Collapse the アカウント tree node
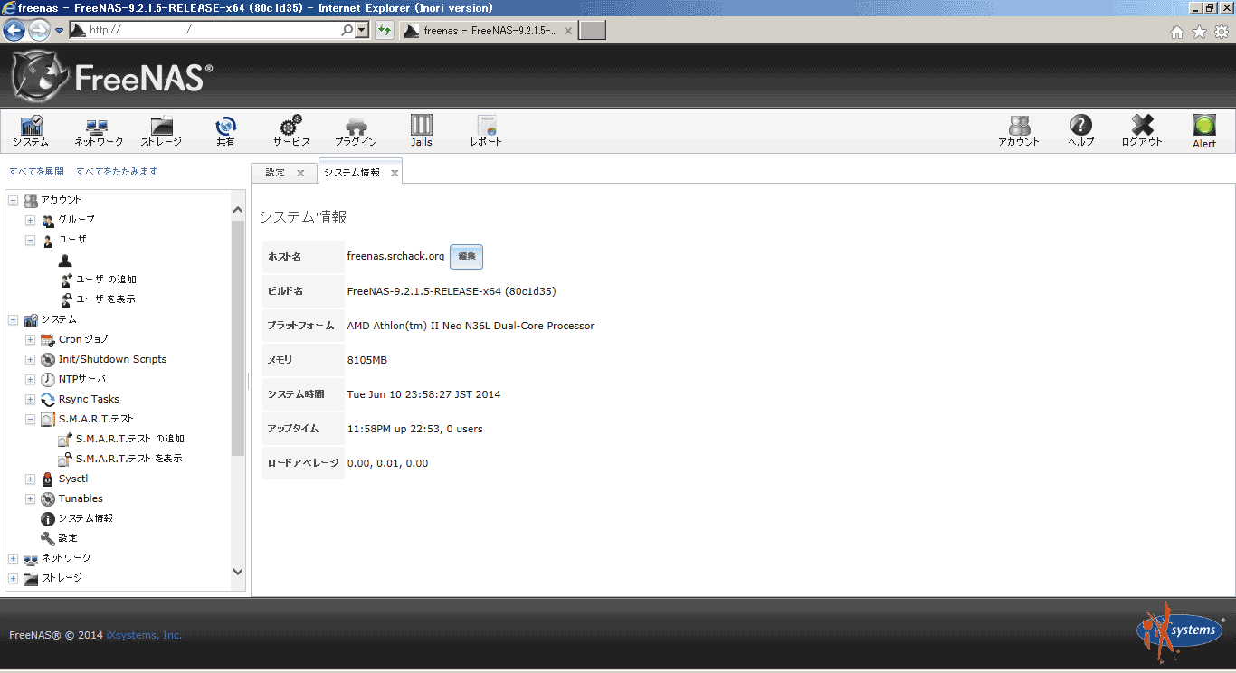1236x673 pixels. coord(13,200)
